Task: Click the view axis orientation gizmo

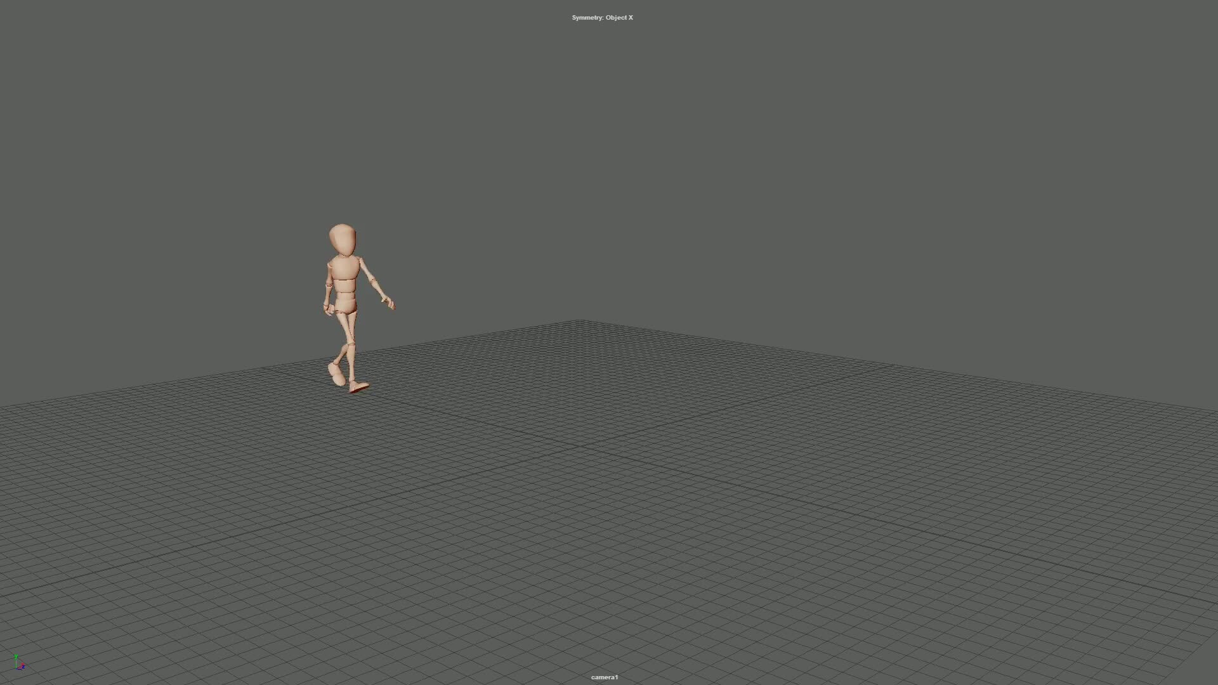Action: (18, 662)
